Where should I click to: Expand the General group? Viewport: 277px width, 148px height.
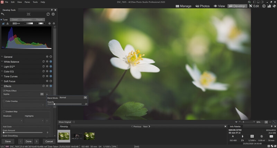coord(2,57)
